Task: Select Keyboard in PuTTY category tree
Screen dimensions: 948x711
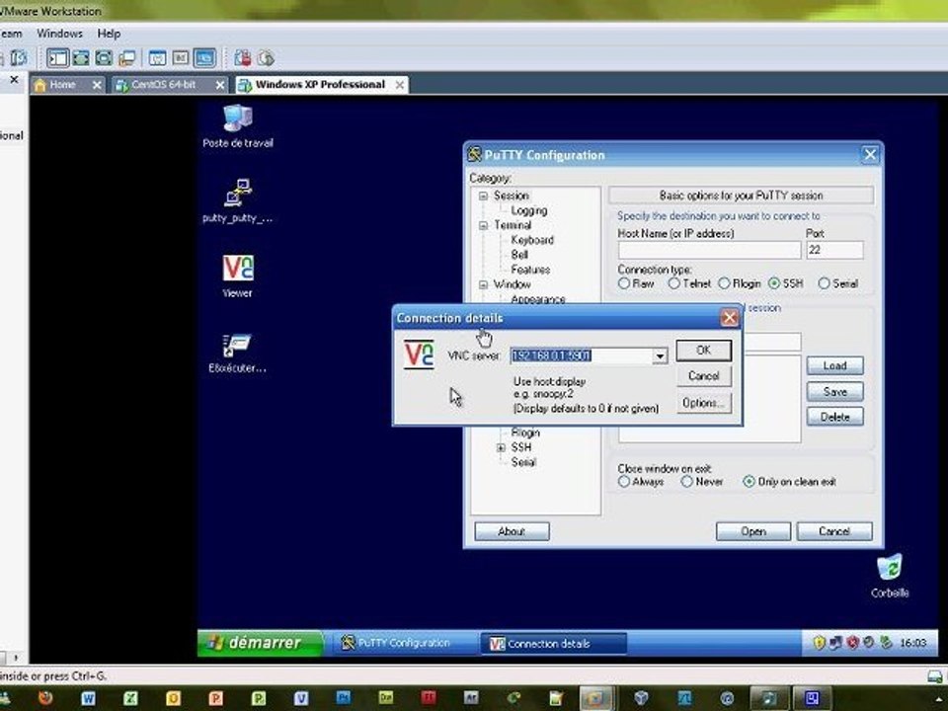Action: click(532, 240)
